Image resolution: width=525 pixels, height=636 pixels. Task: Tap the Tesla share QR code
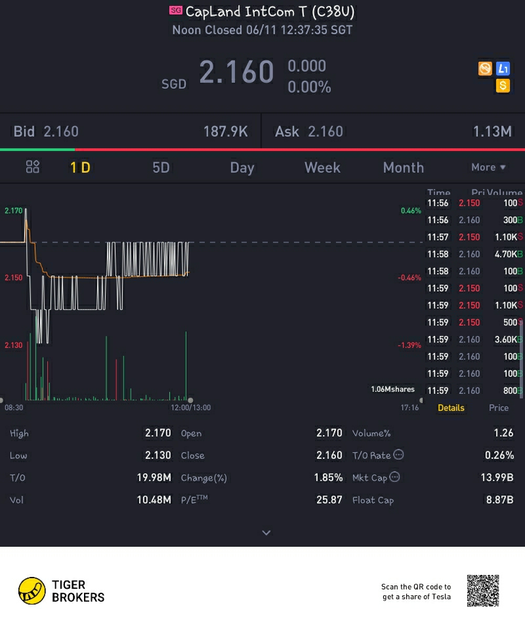click(x=482, y=591)
